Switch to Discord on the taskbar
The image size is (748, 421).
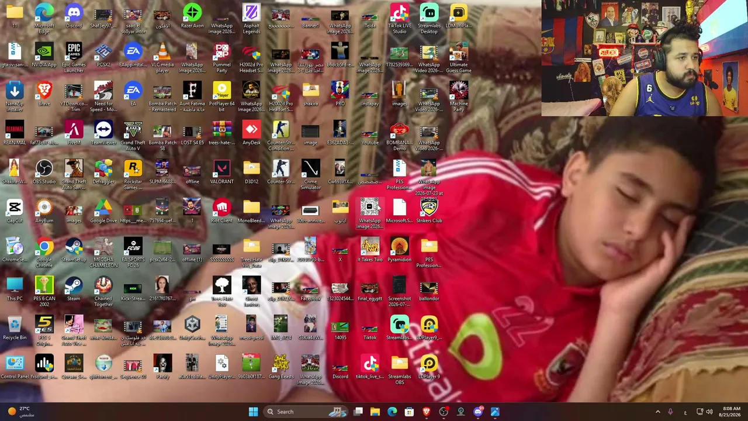(x=478, y=412)
